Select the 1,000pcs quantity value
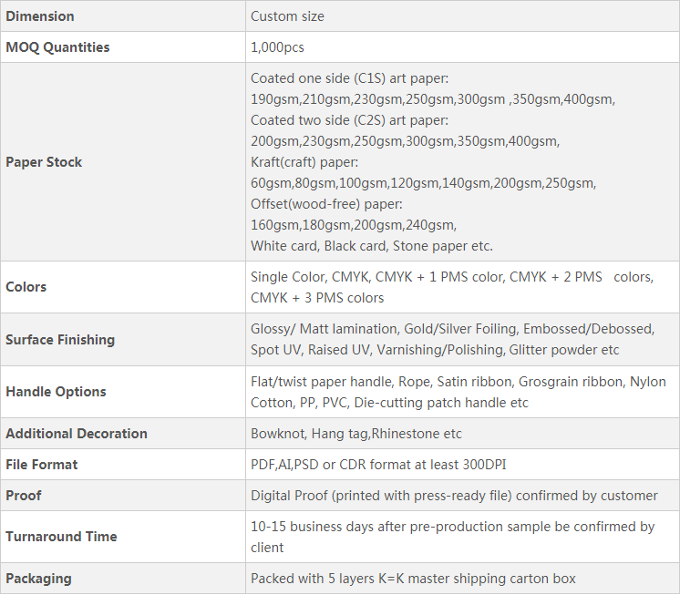The height and width of the screenshot is (595, 680). 277,47
